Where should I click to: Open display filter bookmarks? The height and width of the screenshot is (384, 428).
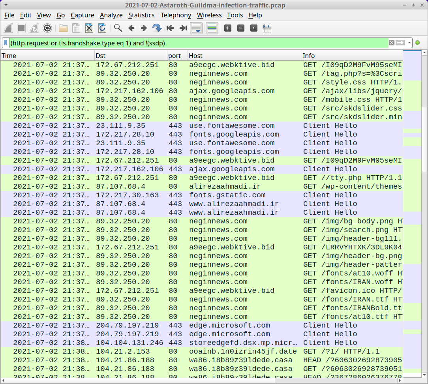[6, 43]
